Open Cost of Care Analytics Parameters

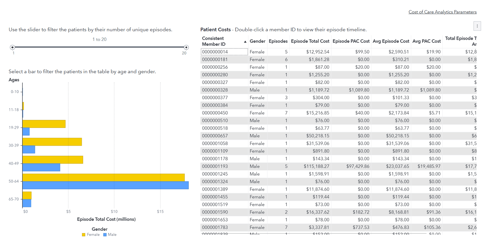[x=442, y=12]
